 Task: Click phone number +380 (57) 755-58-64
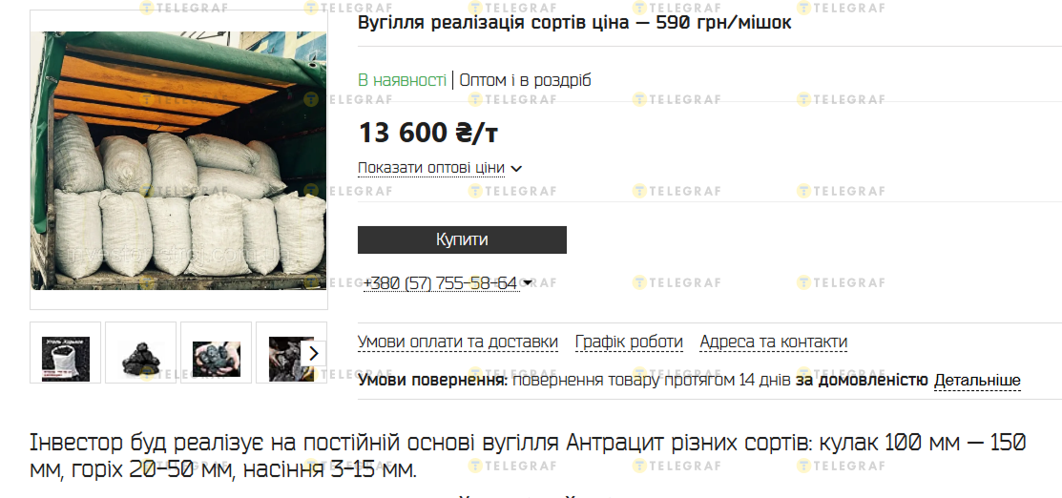pyautogui.click(x=441, y=283)
